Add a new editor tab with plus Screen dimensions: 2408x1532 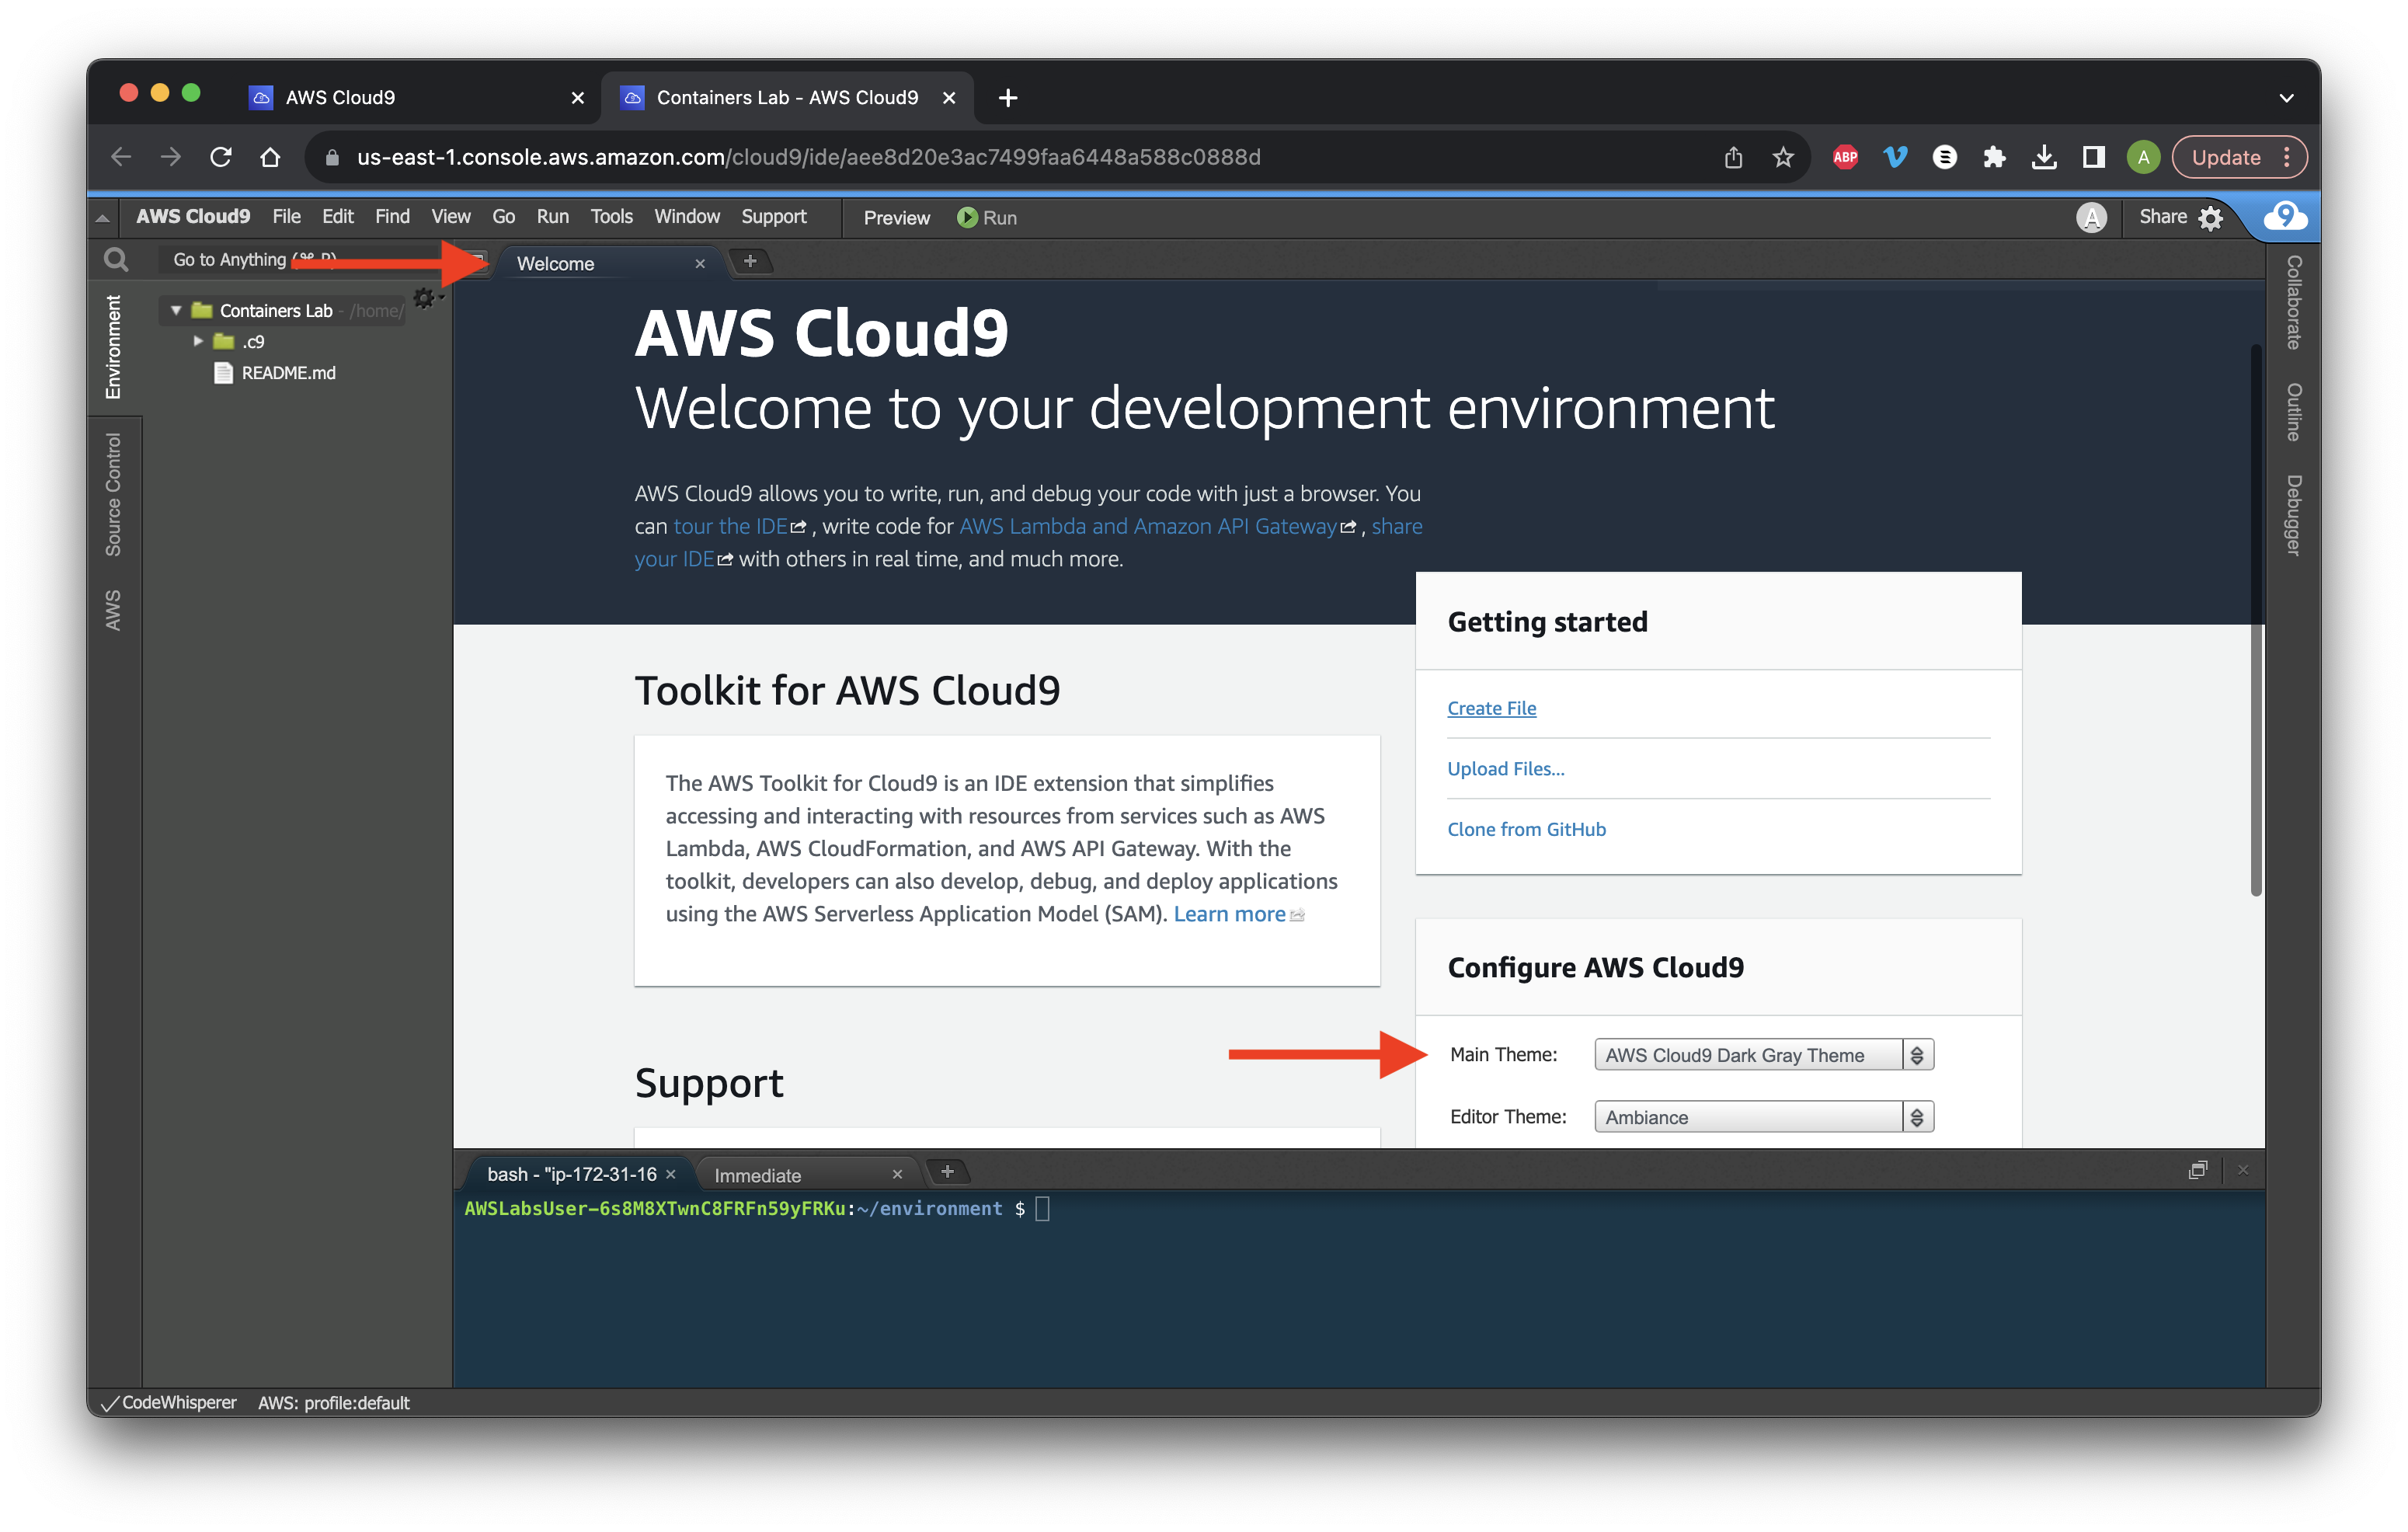tap(750, 262)
